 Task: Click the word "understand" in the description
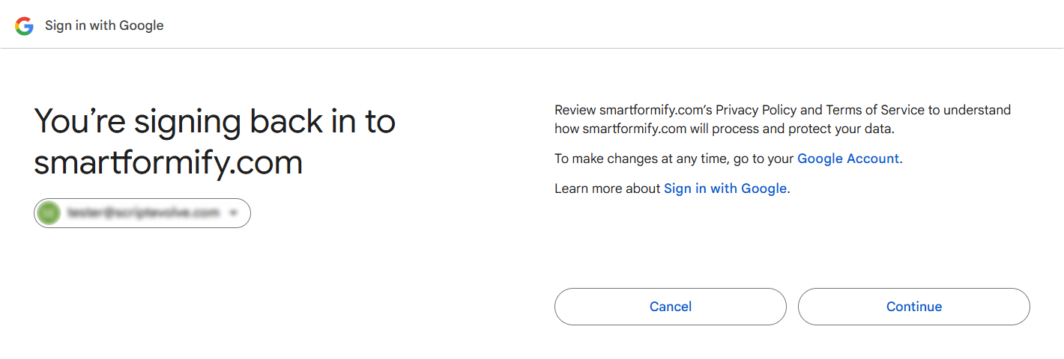977,110
